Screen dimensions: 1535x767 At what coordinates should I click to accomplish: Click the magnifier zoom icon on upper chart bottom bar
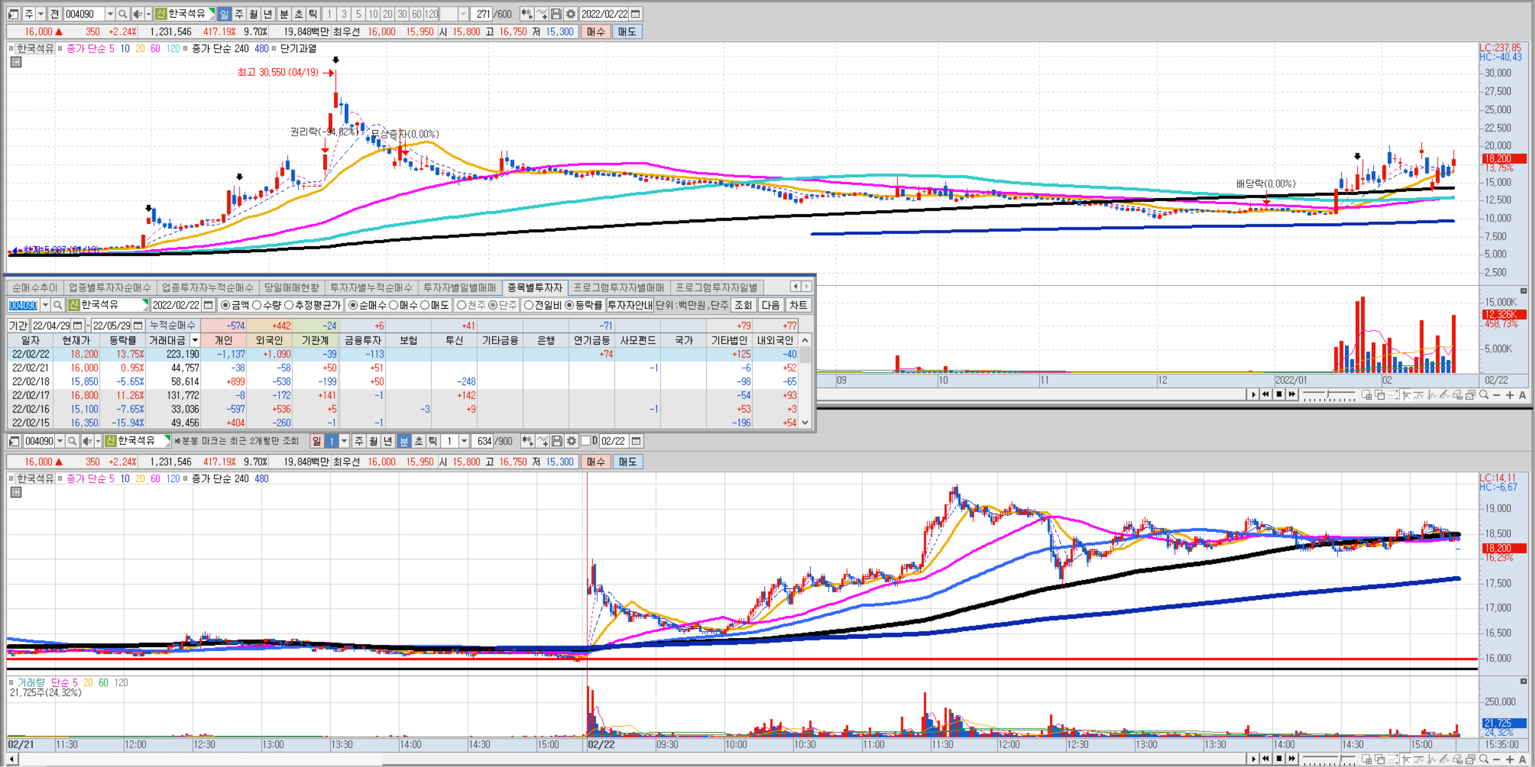(1484, 395)
